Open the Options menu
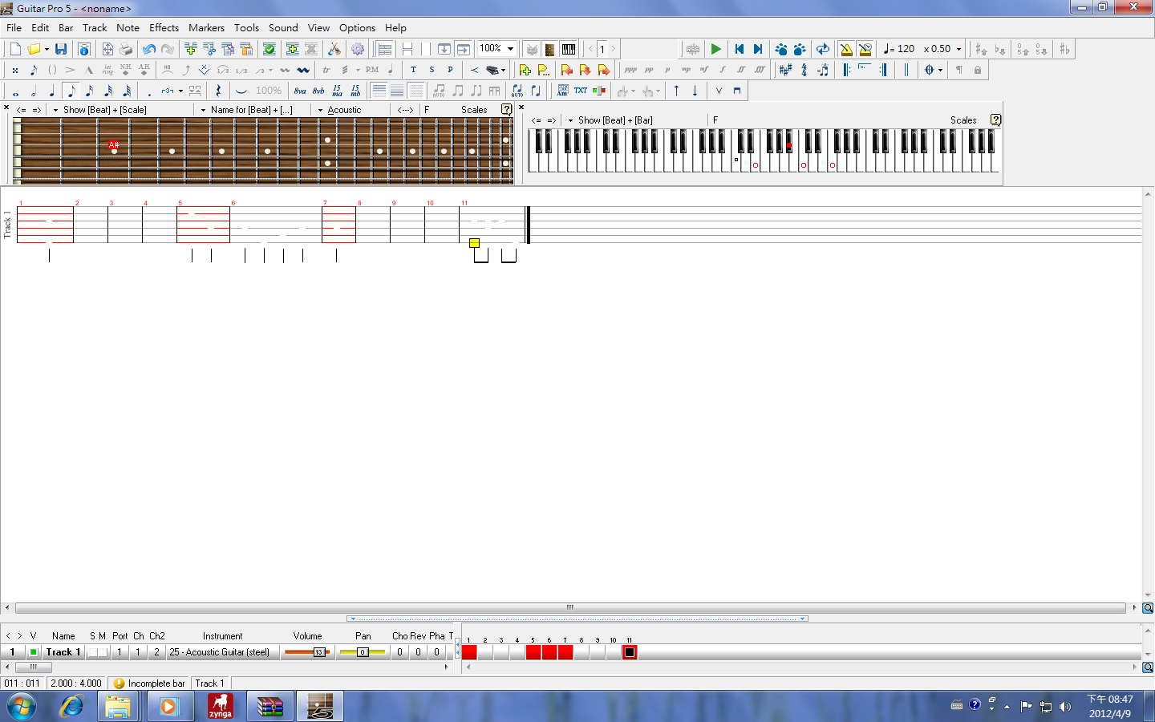The image size is (1155, 722). [x=357, y=27]
